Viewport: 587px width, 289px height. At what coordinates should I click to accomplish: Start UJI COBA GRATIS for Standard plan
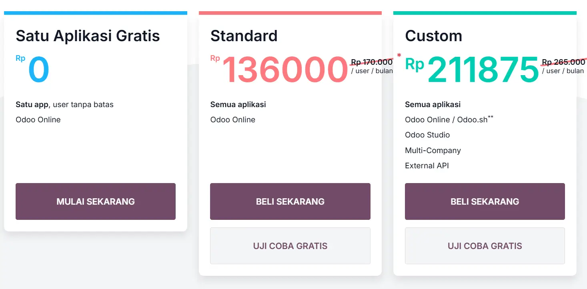click(x=290, y=246)
